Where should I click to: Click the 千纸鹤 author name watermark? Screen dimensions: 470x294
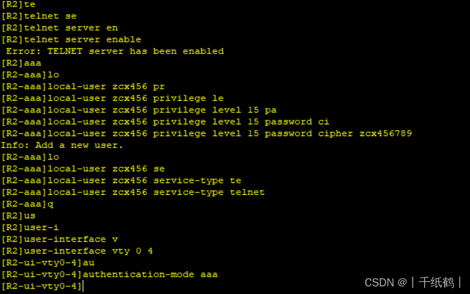436,282
